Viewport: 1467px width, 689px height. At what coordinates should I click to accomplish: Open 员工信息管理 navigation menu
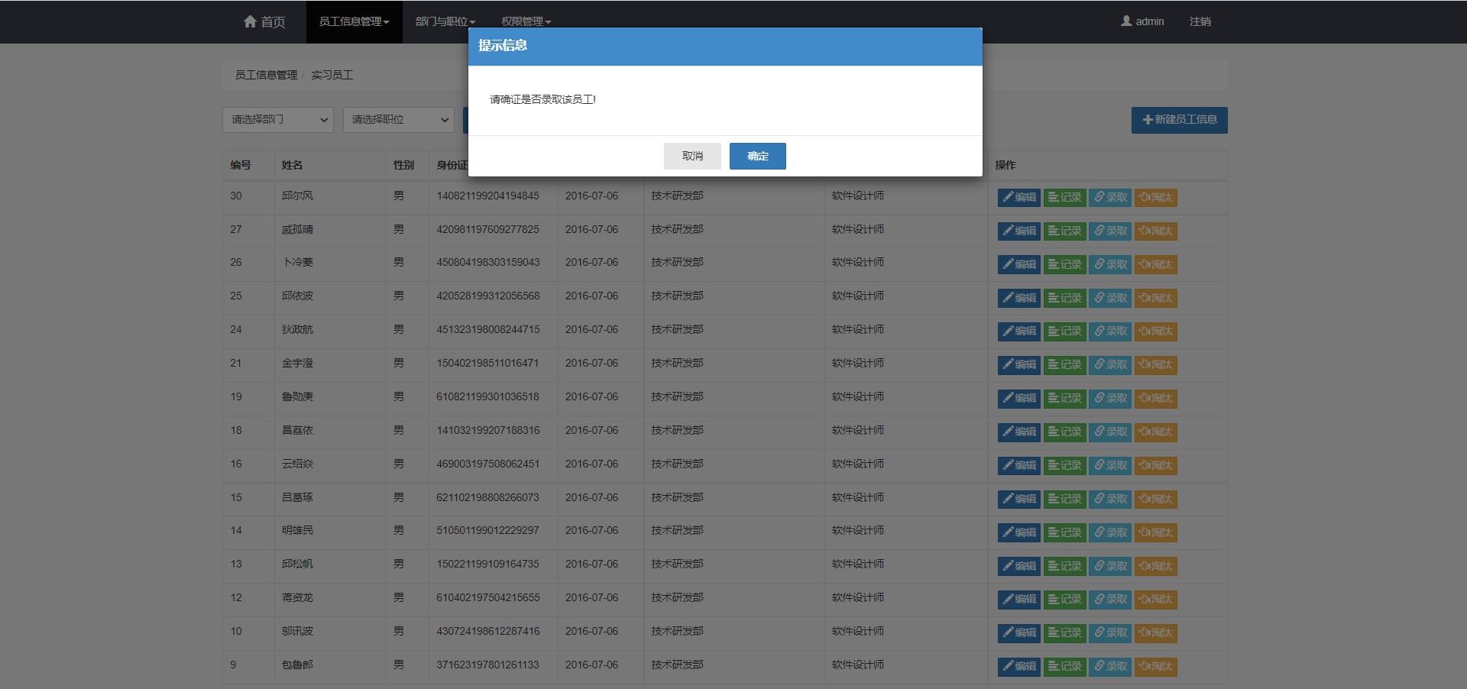(x=354, y=21)
